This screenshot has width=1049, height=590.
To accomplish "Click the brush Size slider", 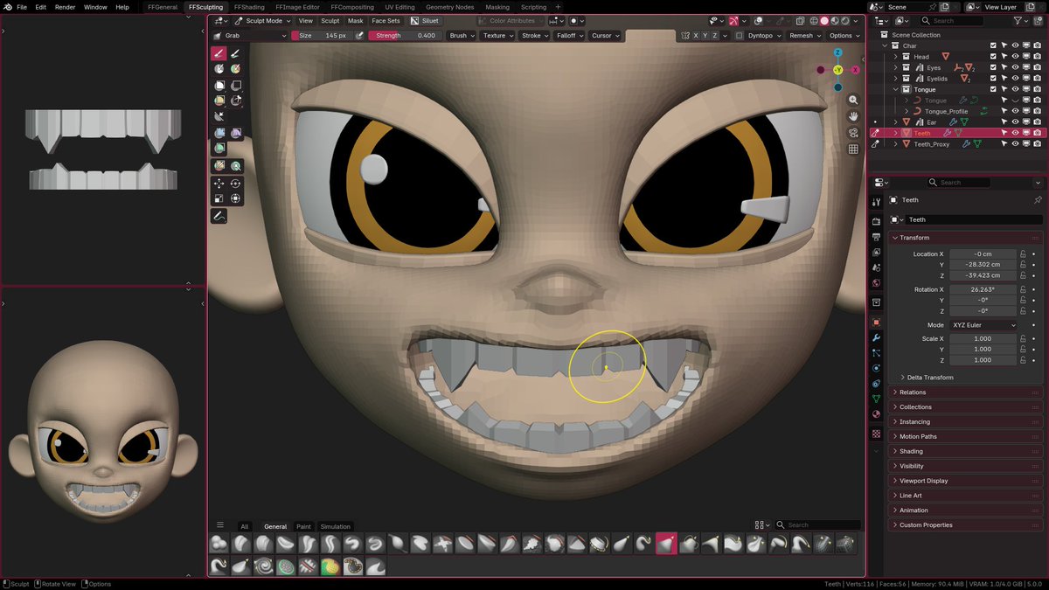I will click(x=323, y=36).
